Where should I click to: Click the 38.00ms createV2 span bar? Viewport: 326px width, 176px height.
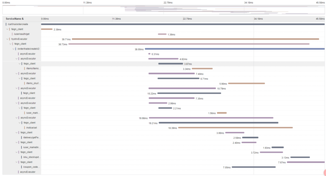[235, 49]
